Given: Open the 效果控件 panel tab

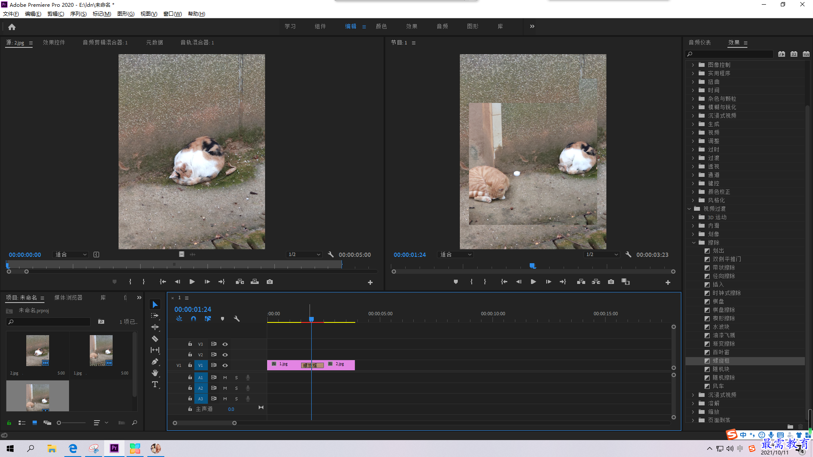Looking at the screenshot, I should [x=54, y=42].
